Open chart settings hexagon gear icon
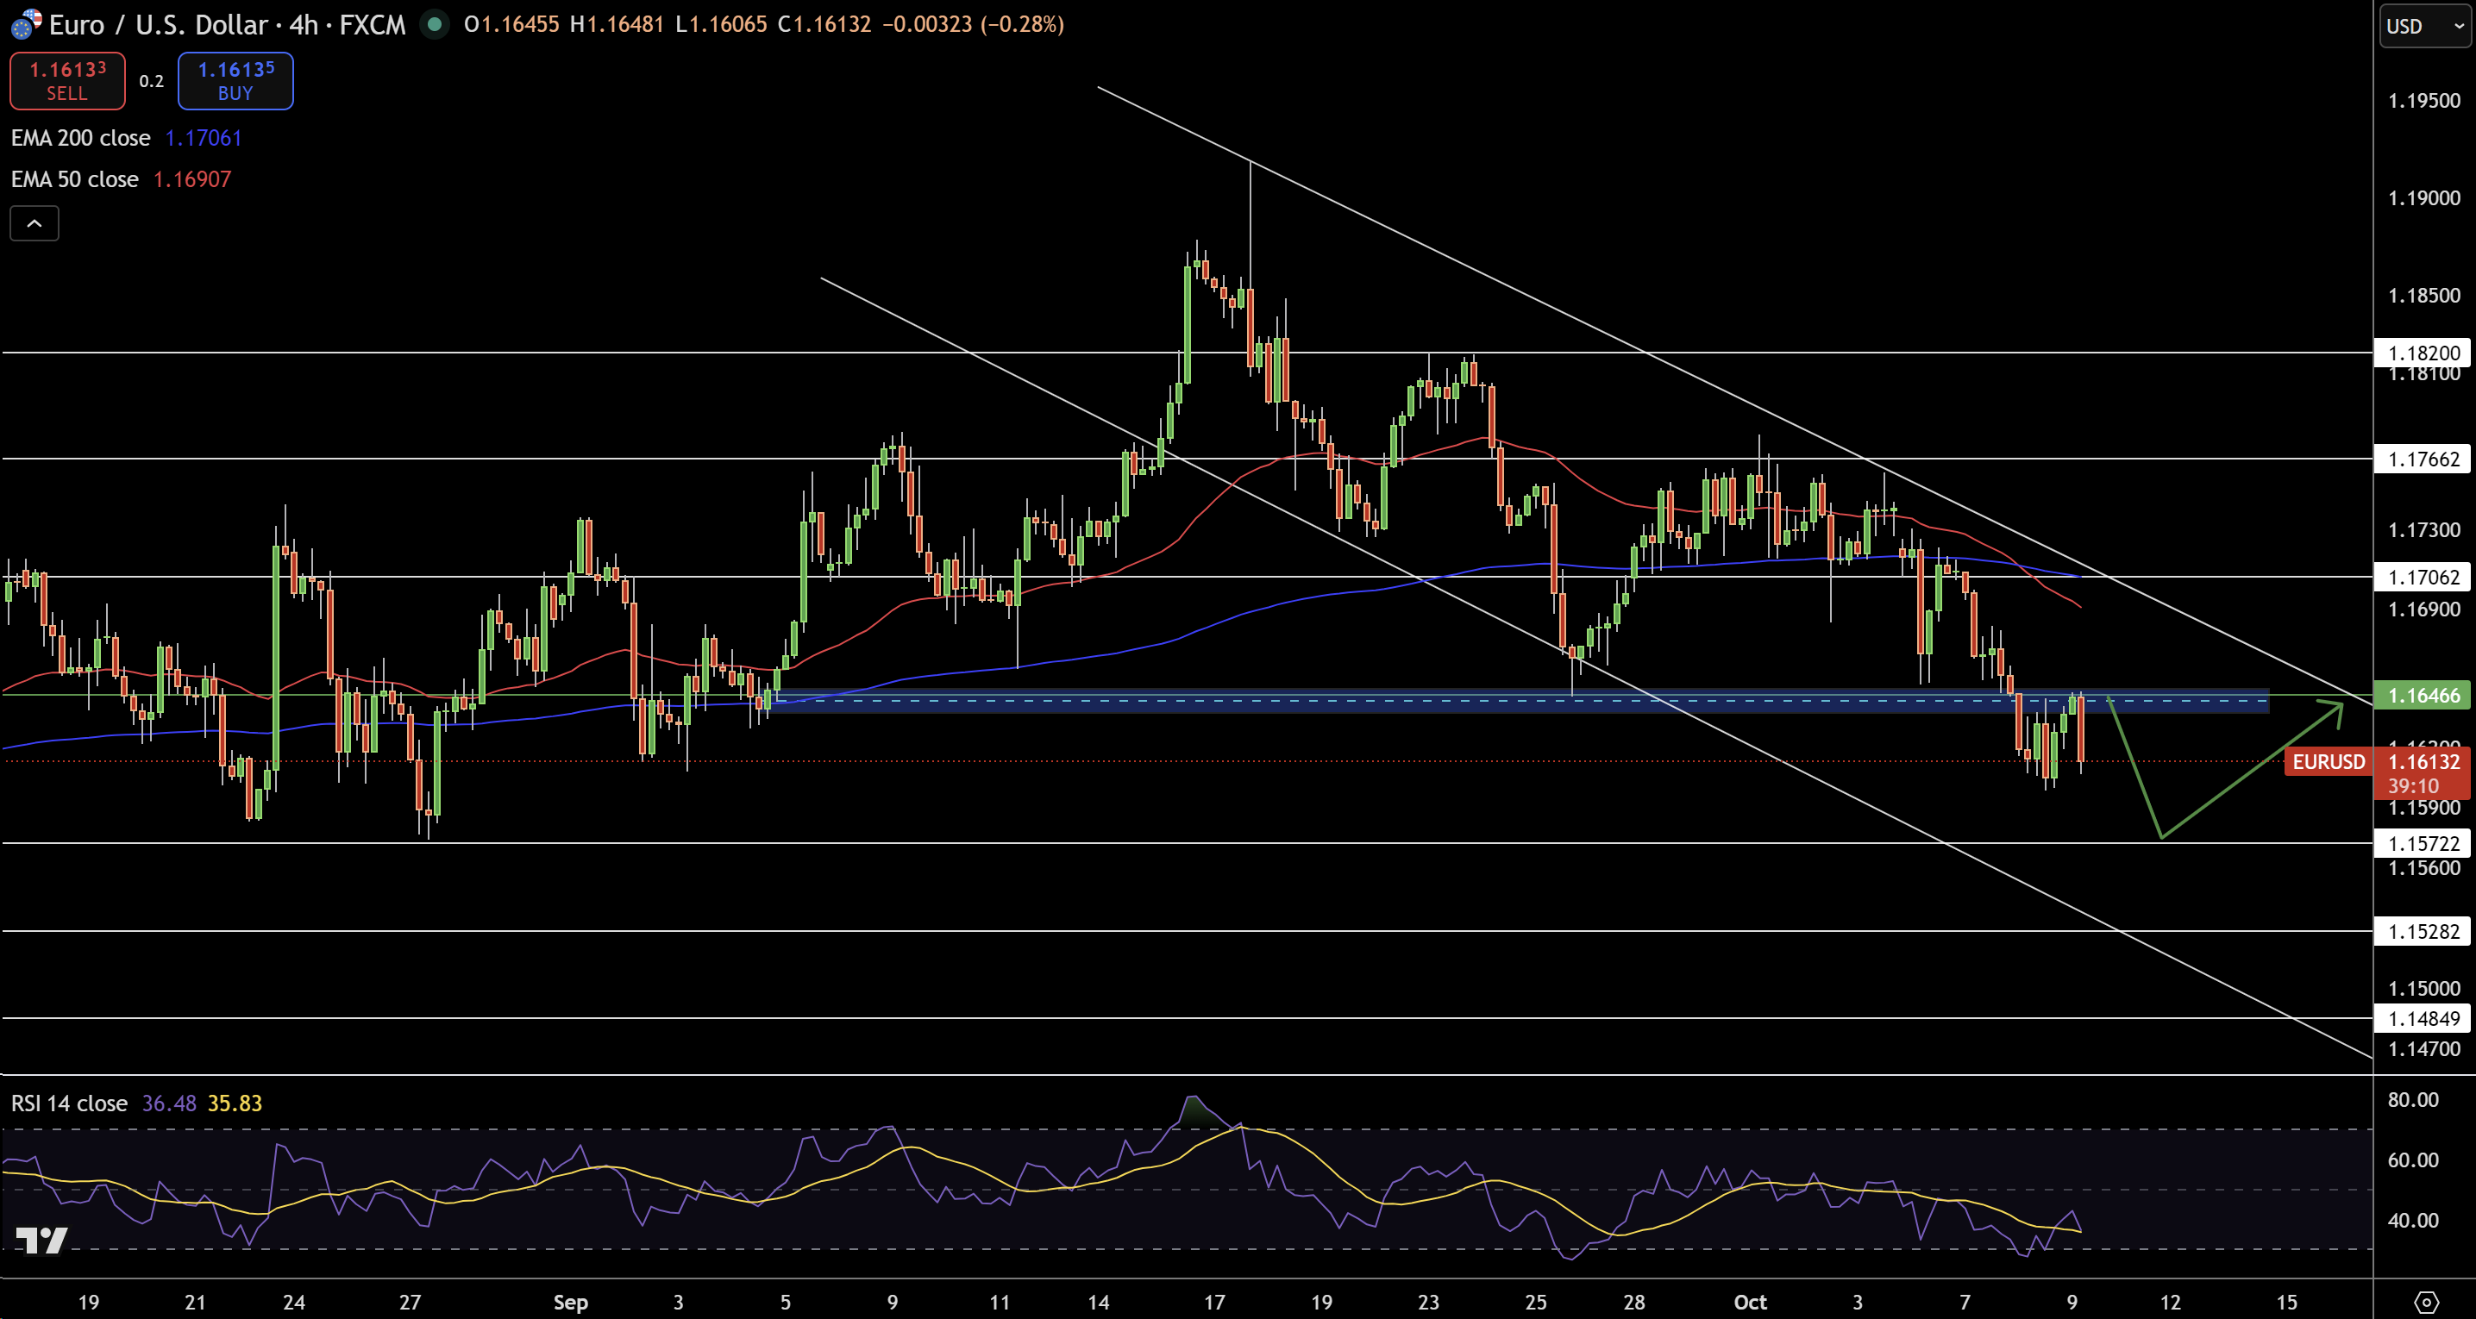This screenshot has height=1319, width=2476. point(2426,1302)
